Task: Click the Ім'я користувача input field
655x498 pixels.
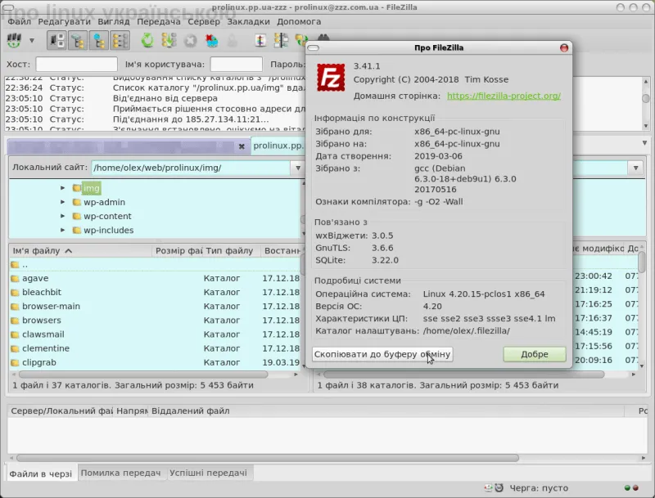Action: click(237, 65)
